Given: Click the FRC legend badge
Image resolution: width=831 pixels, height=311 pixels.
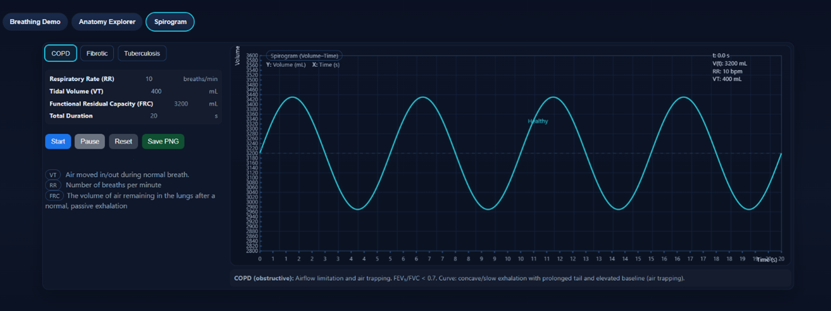Looking at the screenshot, I should 54,196.
